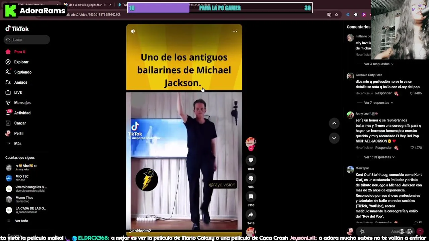Like Anny Luu comment with 4270 likes
The image size is (429, 241).
tap(412, 148)
